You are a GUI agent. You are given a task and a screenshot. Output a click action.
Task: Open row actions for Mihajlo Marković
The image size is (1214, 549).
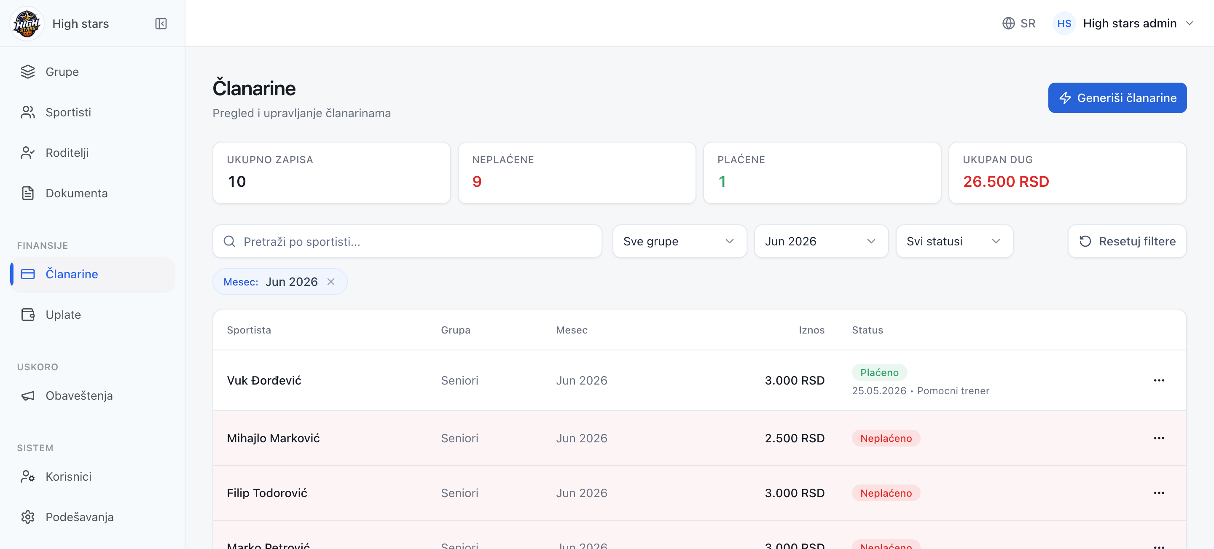click(x=1159, y=438)
